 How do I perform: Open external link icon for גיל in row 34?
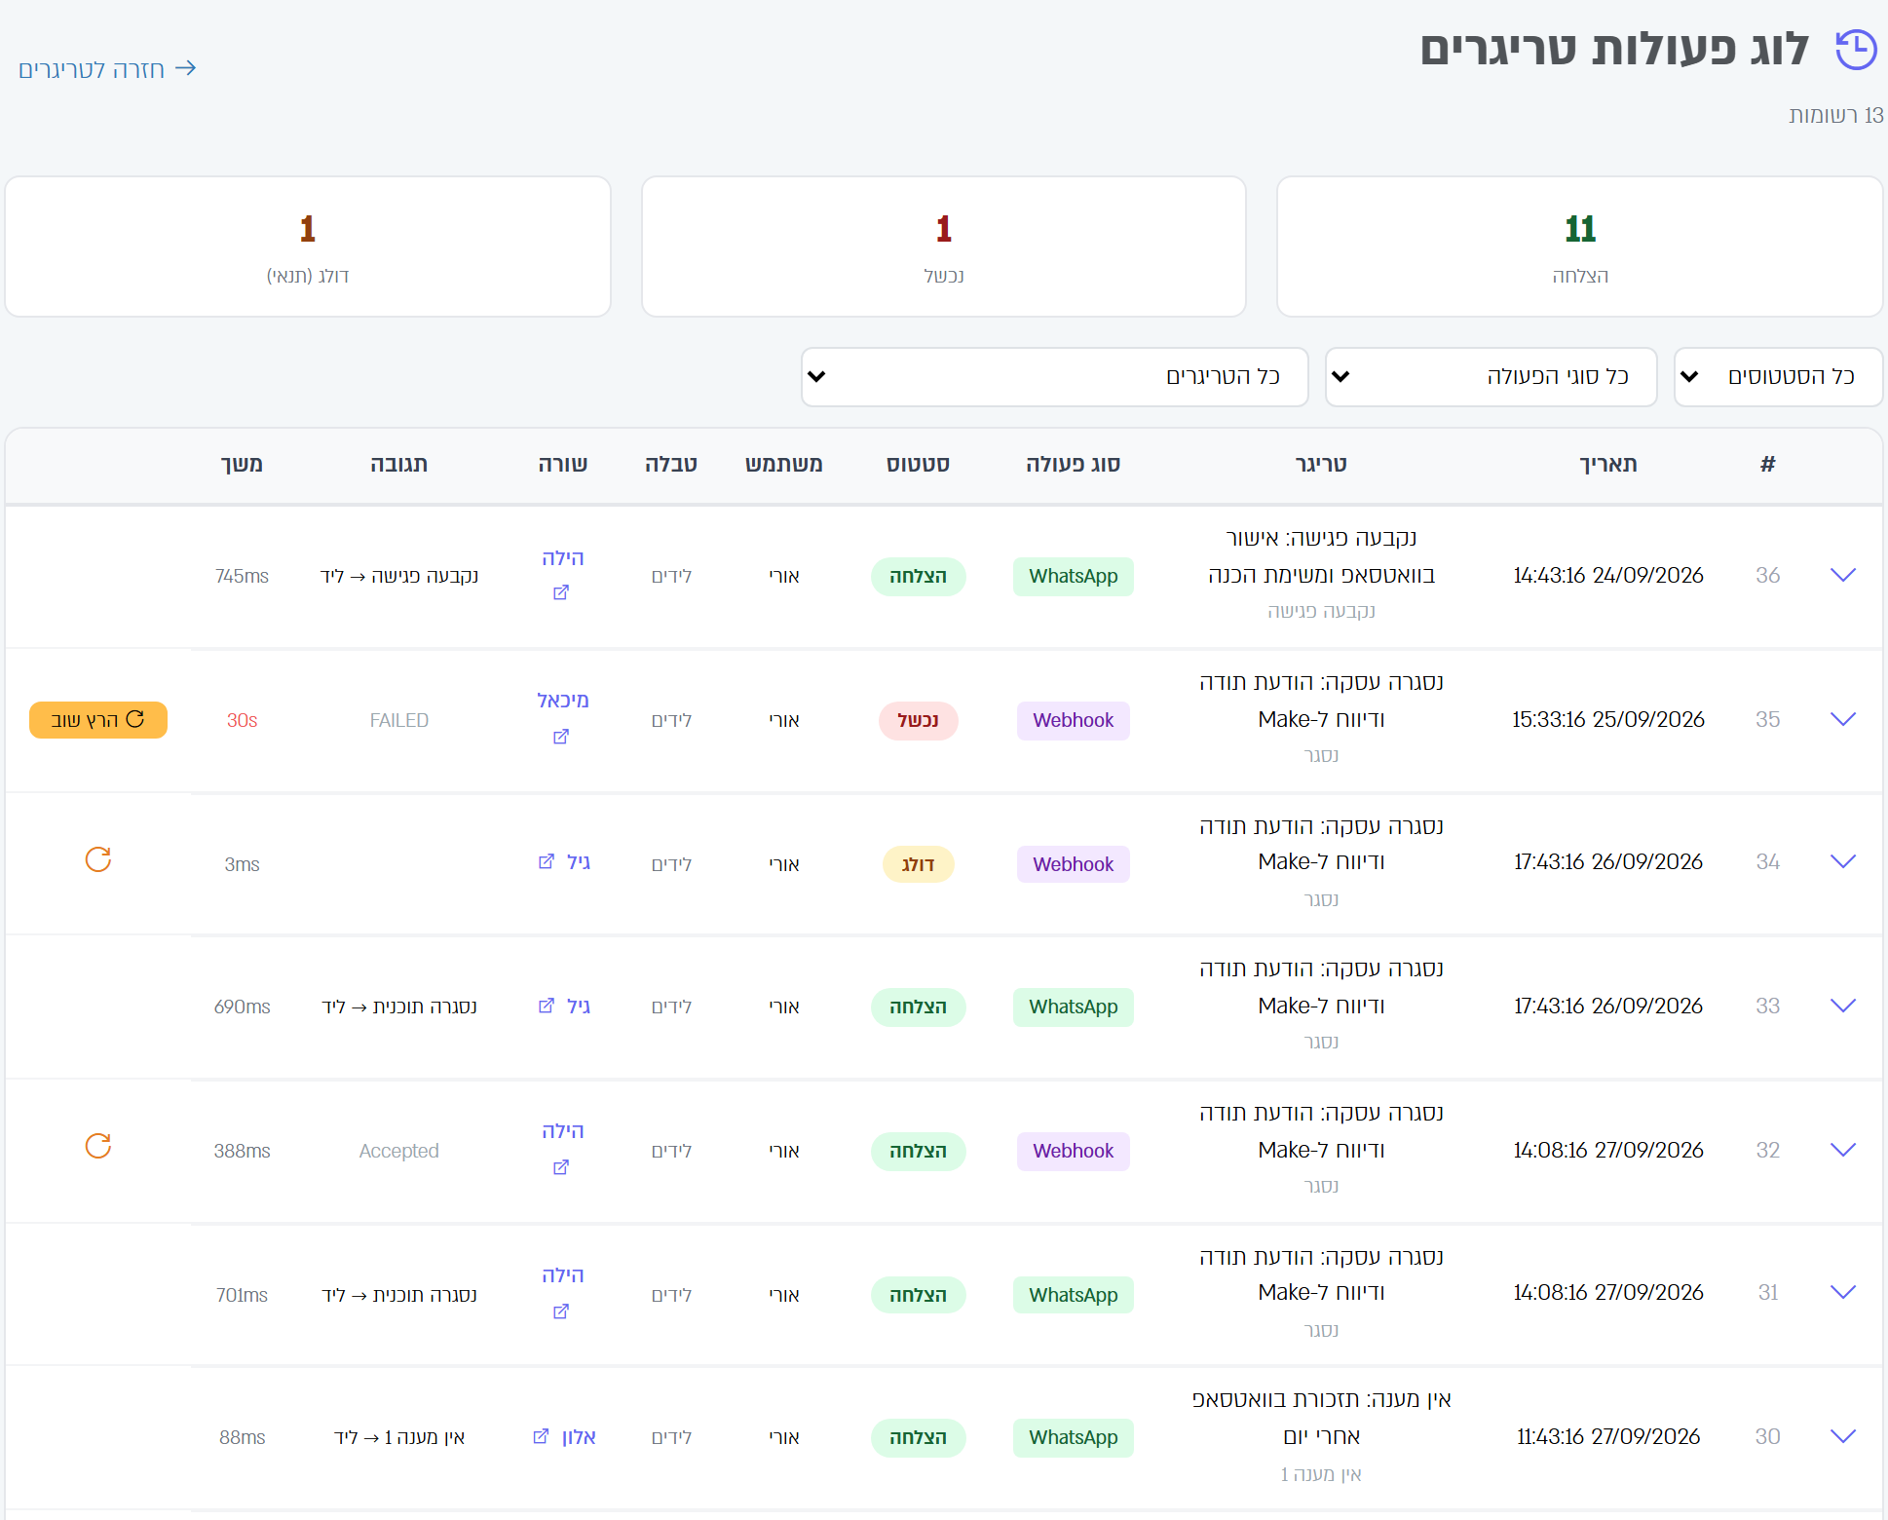coord(547,861)
